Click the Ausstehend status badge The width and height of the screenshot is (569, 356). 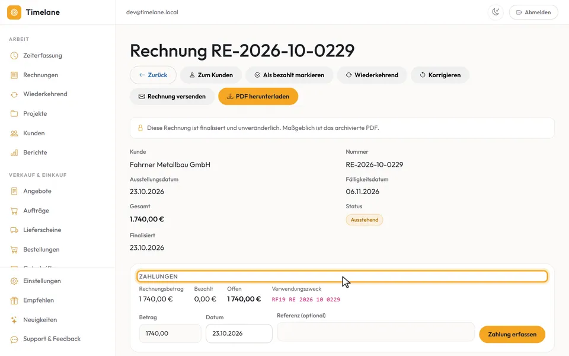[x=365, y=220]
